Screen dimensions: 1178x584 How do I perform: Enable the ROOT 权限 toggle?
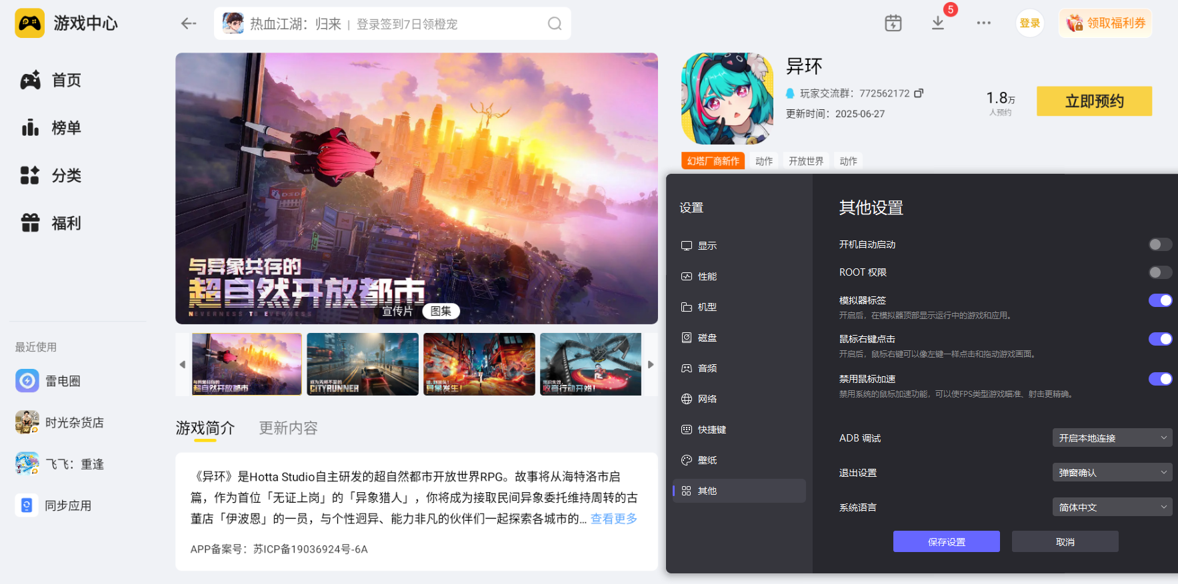tap(1160, 272)
